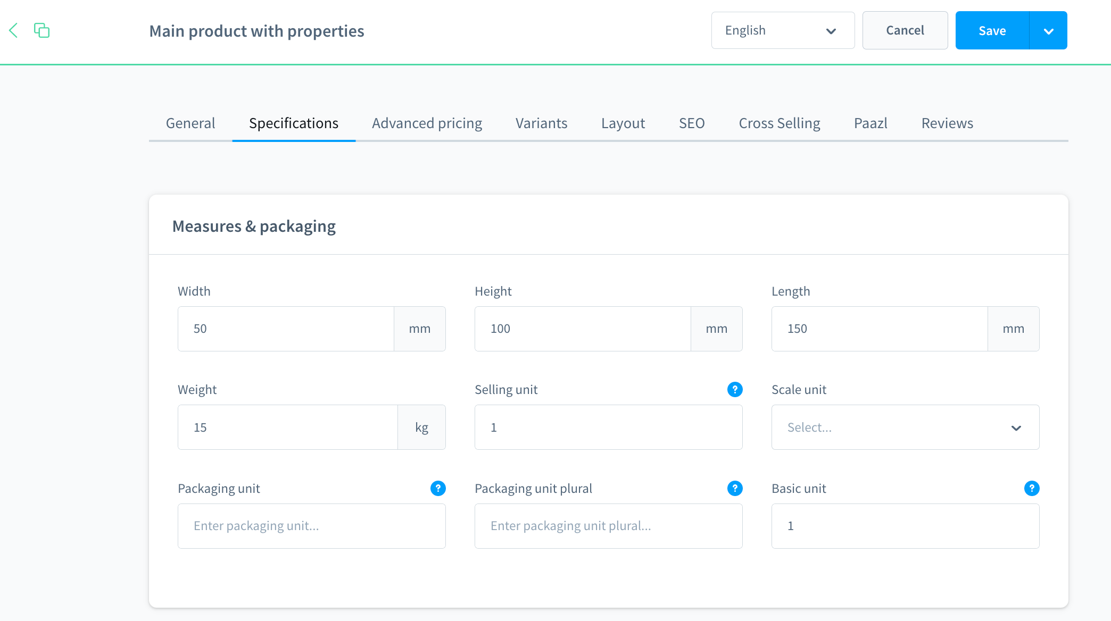
Task: Click the Enter packaging unit field
Action: pos(311,526)
